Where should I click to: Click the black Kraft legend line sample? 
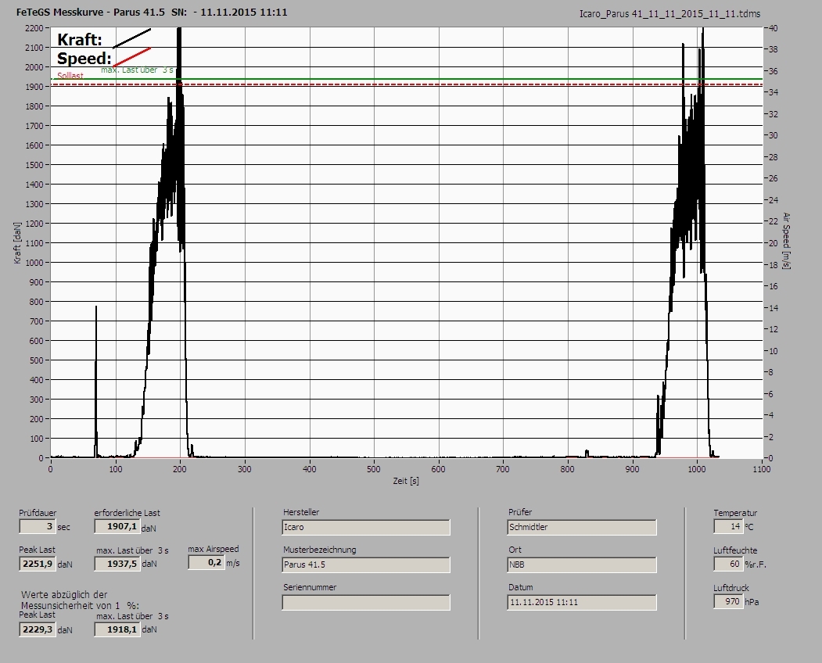pyautogui.click(x=131, y=38)
